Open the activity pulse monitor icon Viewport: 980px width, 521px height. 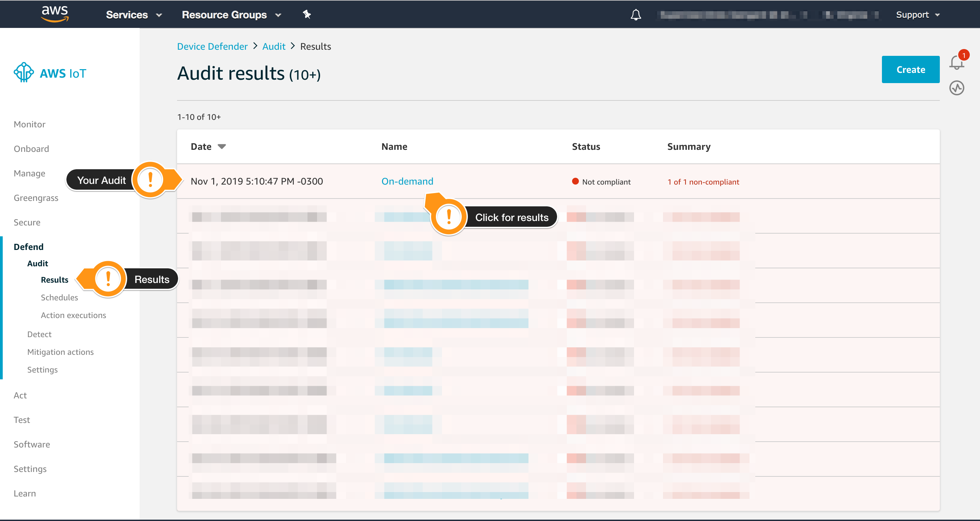pyautogui.click(x=957, y=88)
